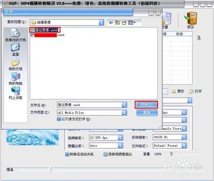Open 我最近的文档 in sidebar

click(x=15, y=35)
